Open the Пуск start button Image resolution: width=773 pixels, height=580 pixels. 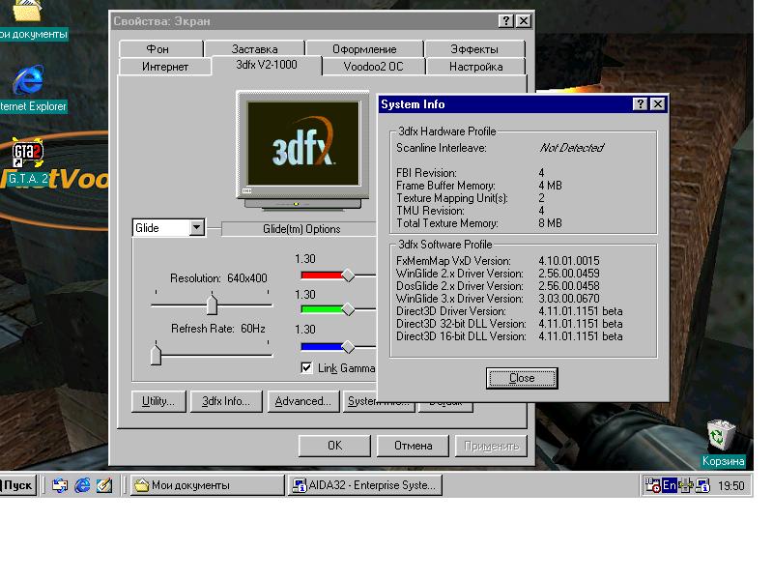pos(17,485)
